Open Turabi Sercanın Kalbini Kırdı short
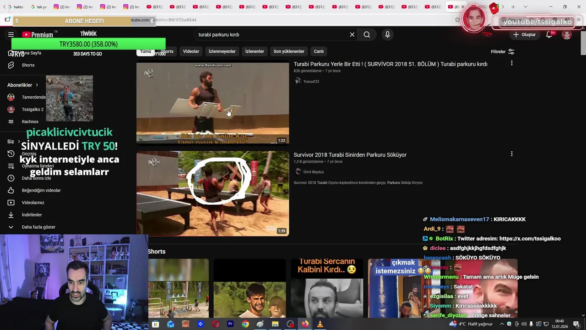The image size is (586, 330). coord(327,288)
